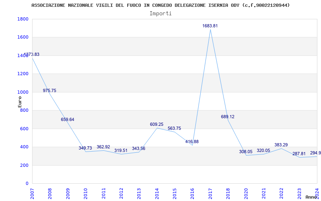Select the 1000 y-axis tick label
This screenshot has width=321, height=201.
tap(23, 92)
